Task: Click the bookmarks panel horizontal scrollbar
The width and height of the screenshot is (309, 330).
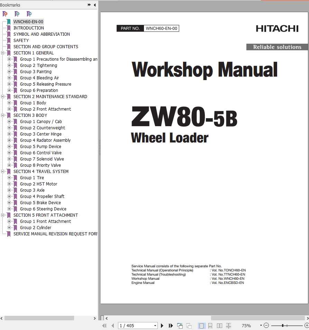Action: click(x=39, y=318)
